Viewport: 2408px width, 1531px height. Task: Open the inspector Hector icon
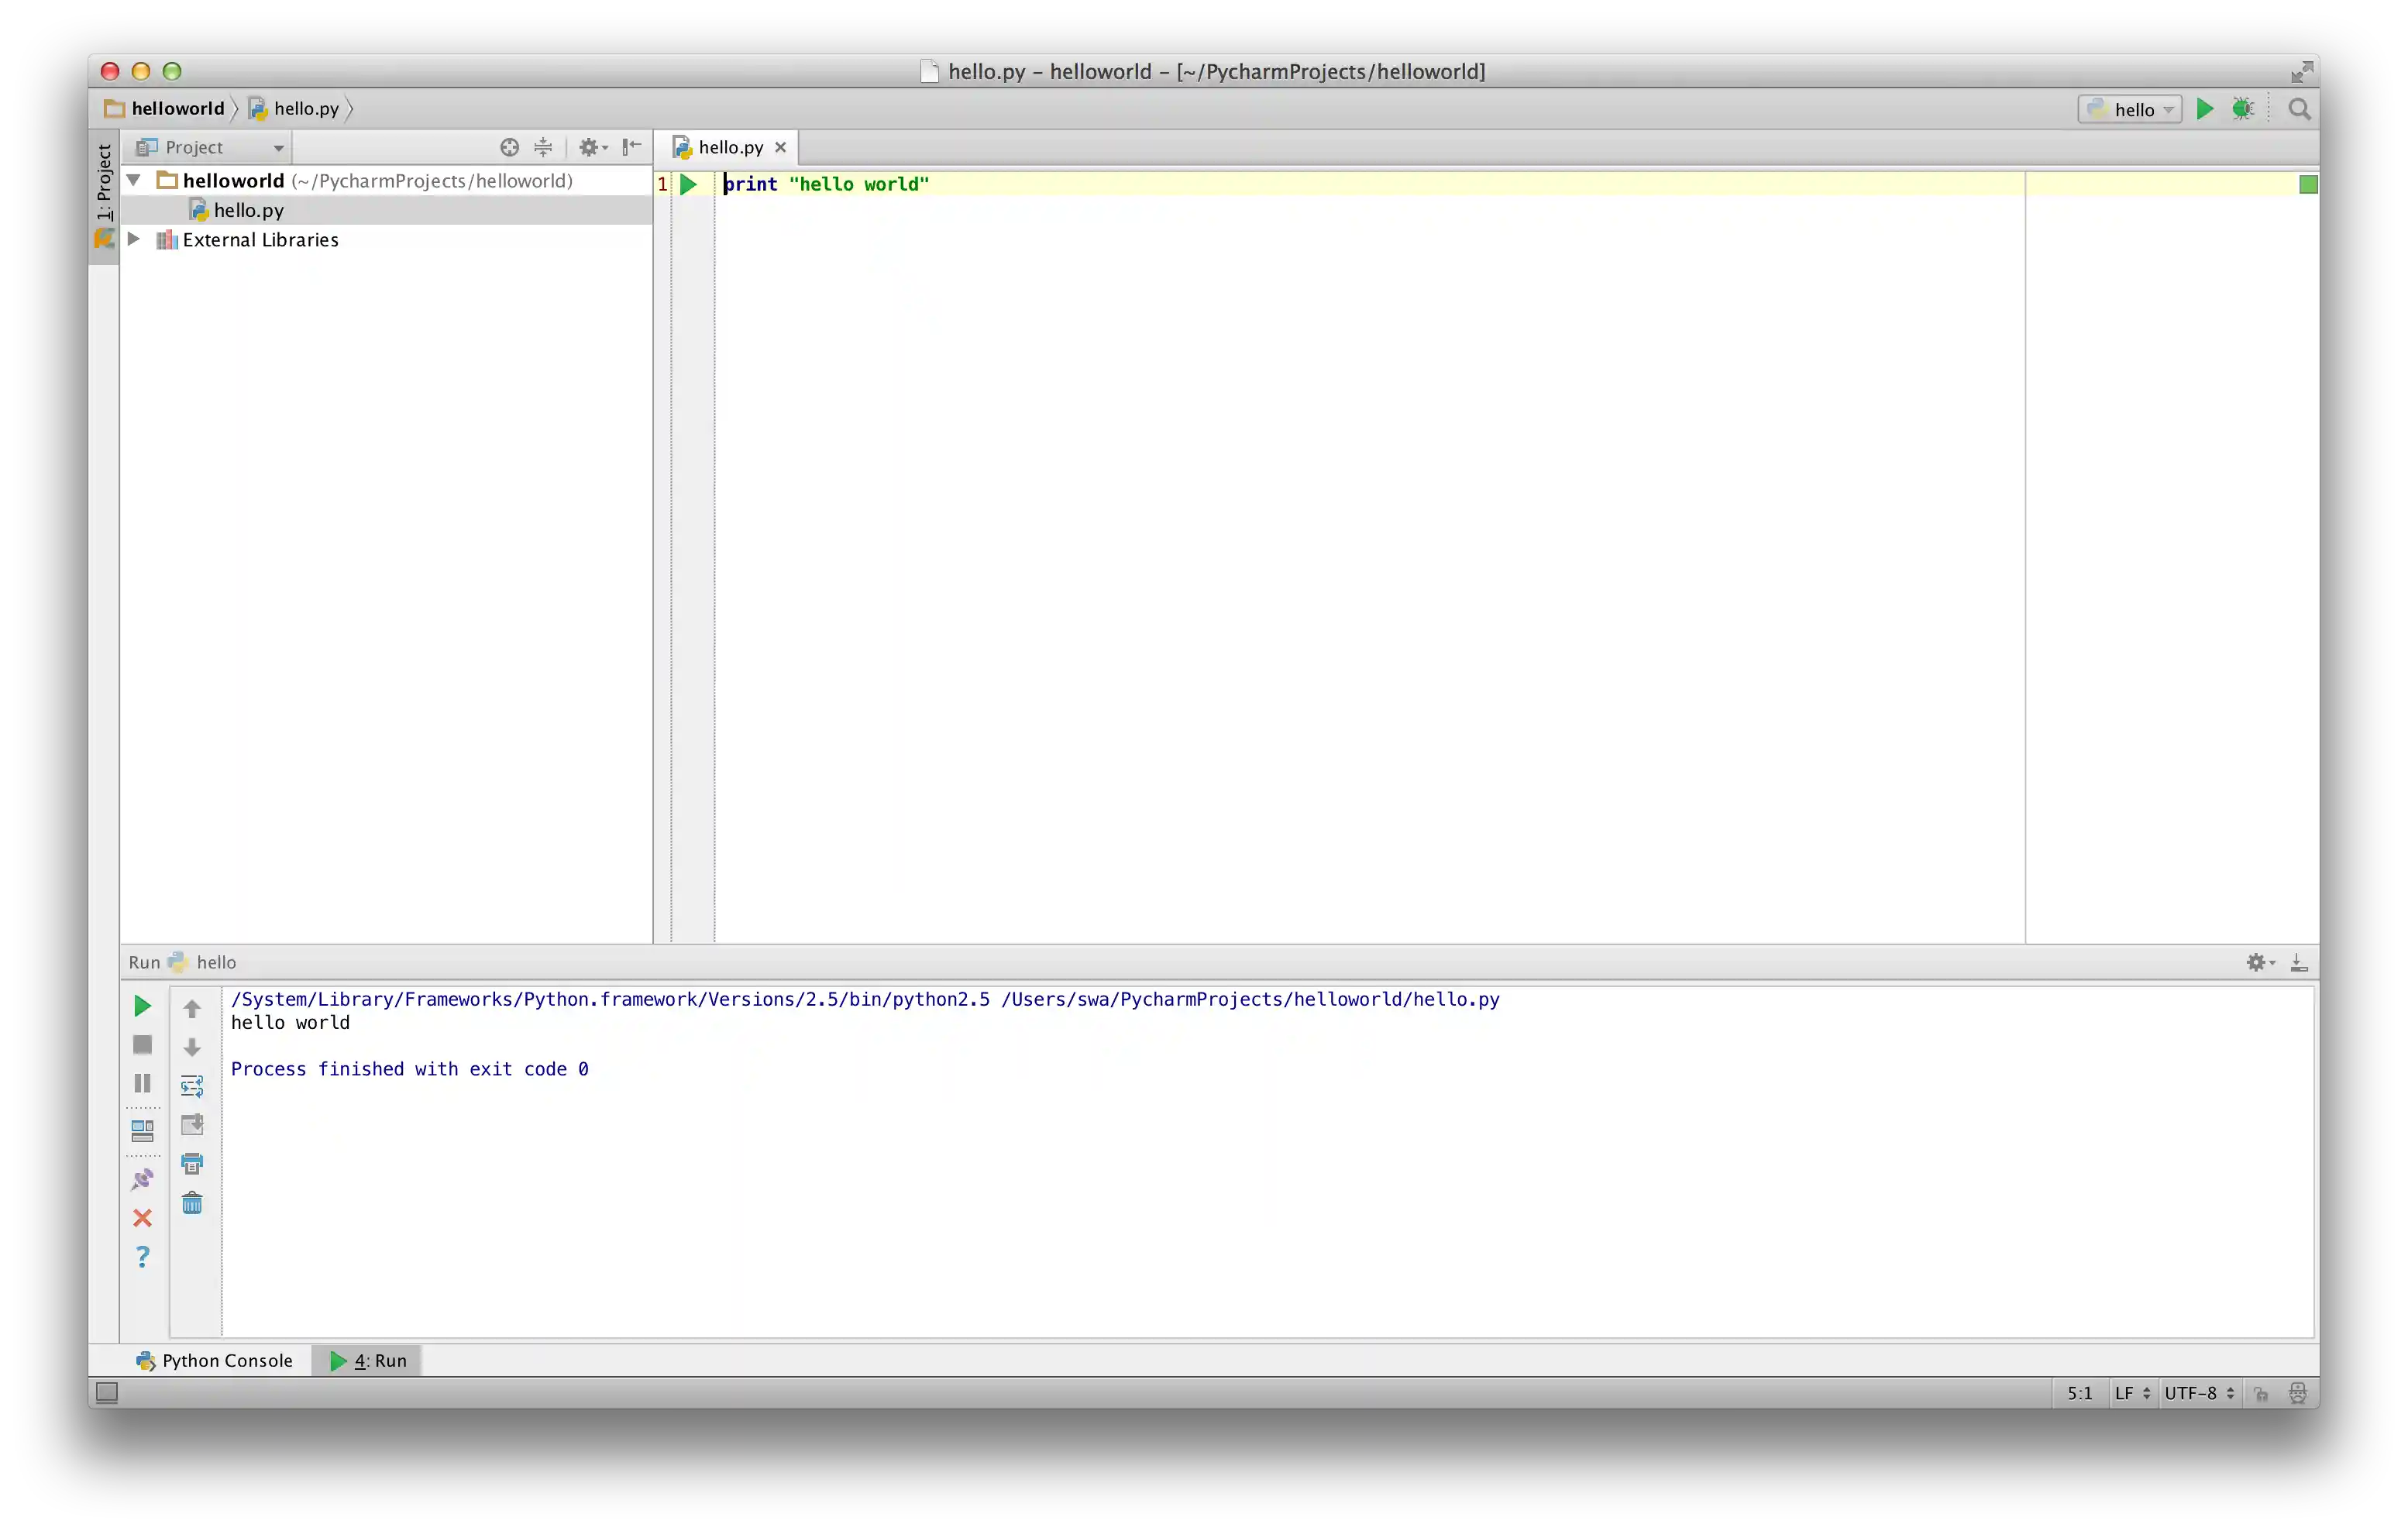click(2297, 1393)
